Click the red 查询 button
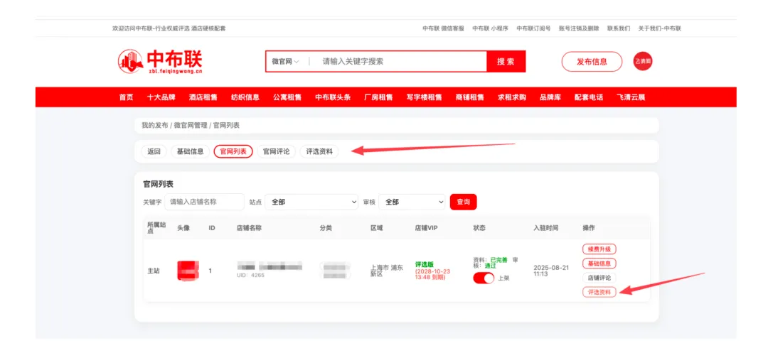Screen dimensions: 768x358 pyautogui.click(x=464, y=202)
